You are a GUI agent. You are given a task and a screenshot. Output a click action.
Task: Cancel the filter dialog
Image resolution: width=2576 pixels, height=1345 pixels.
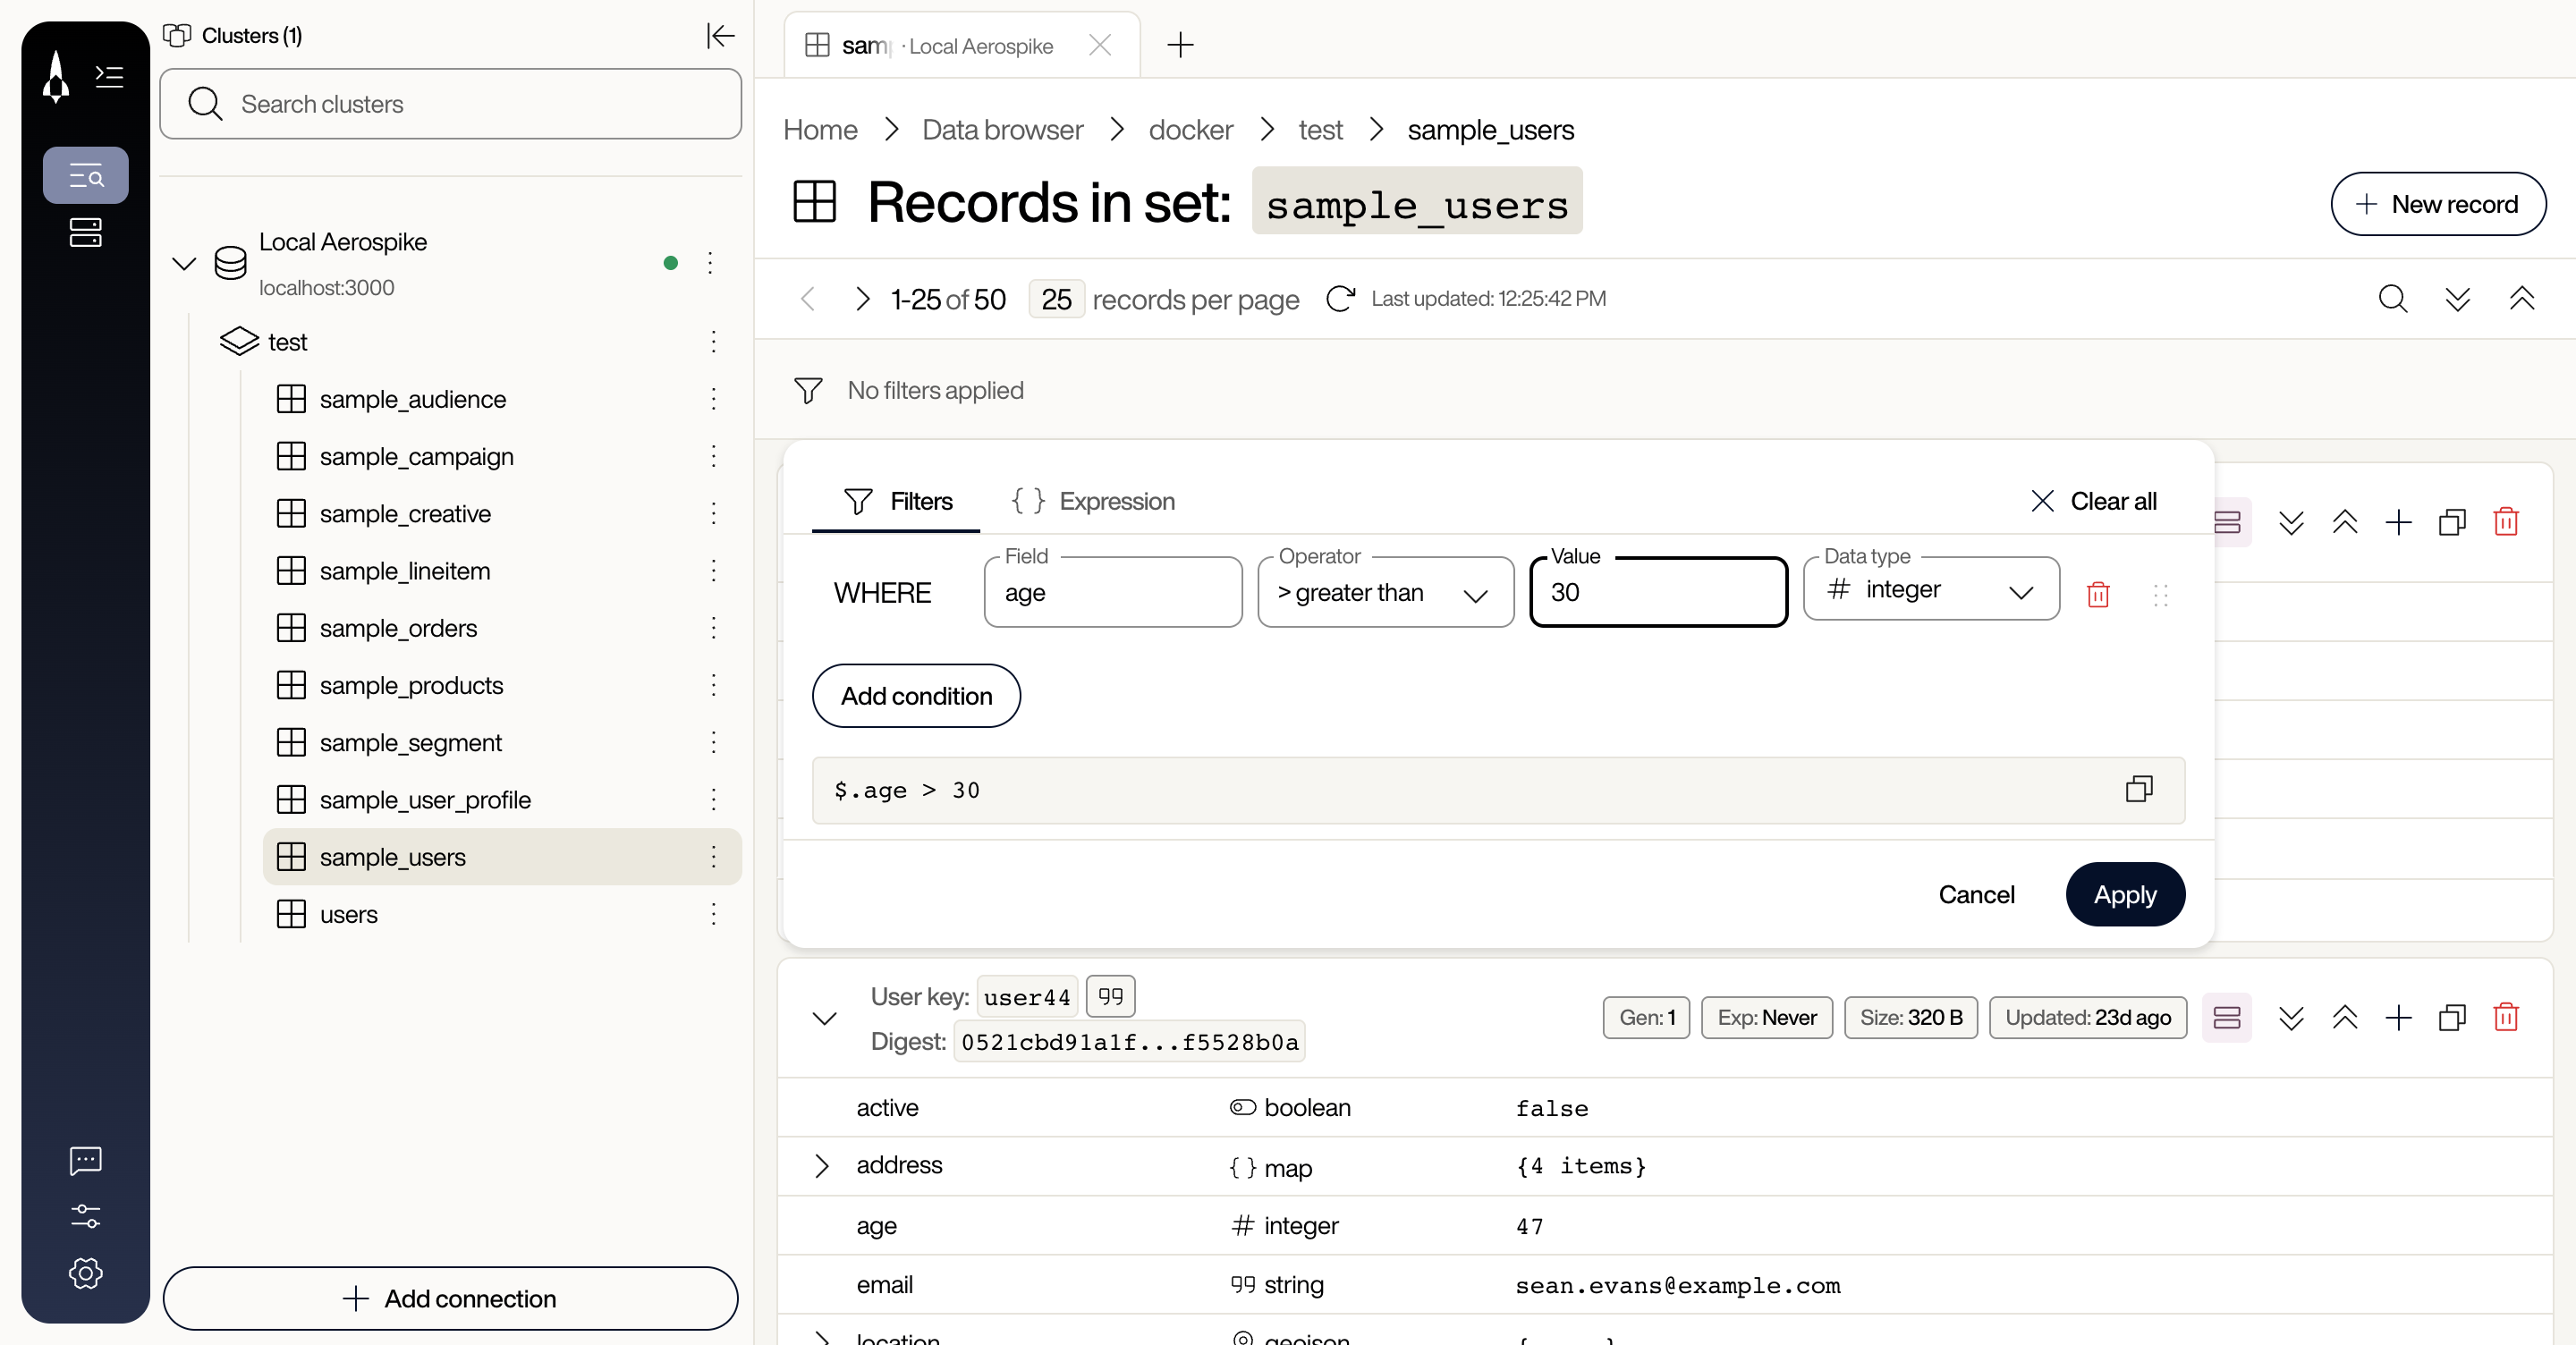(x=1976, y=894)
